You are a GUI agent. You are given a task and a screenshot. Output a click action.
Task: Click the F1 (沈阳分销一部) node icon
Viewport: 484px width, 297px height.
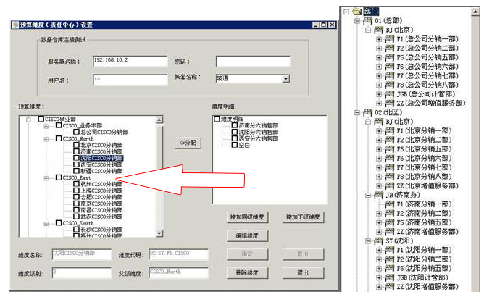[x=390, y=250]
